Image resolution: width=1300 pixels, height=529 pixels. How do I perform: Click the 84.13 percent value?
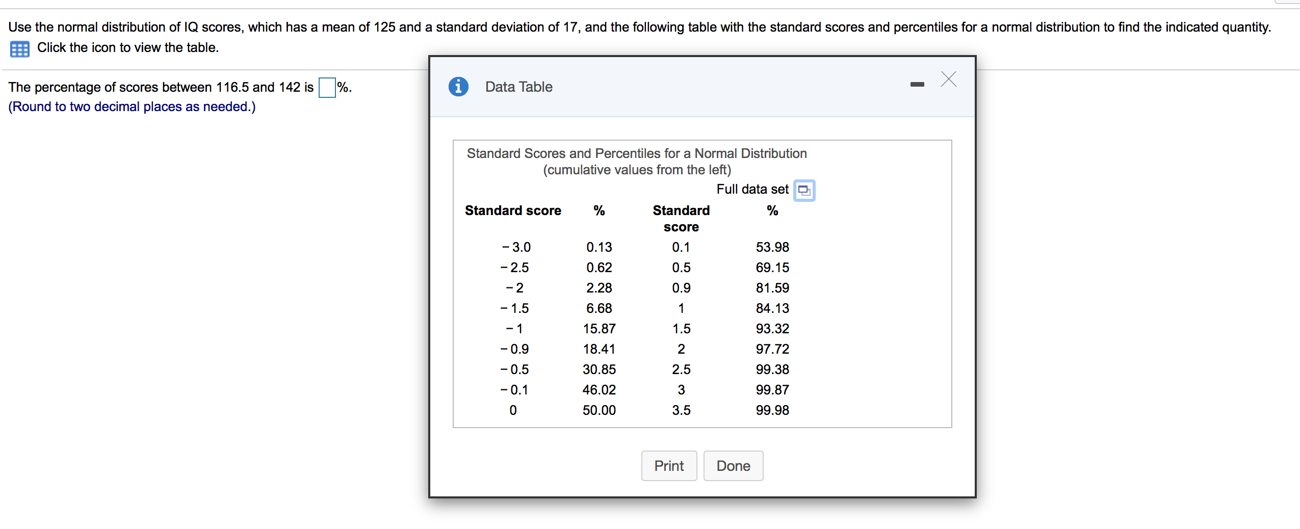click(x=772, y=308)
